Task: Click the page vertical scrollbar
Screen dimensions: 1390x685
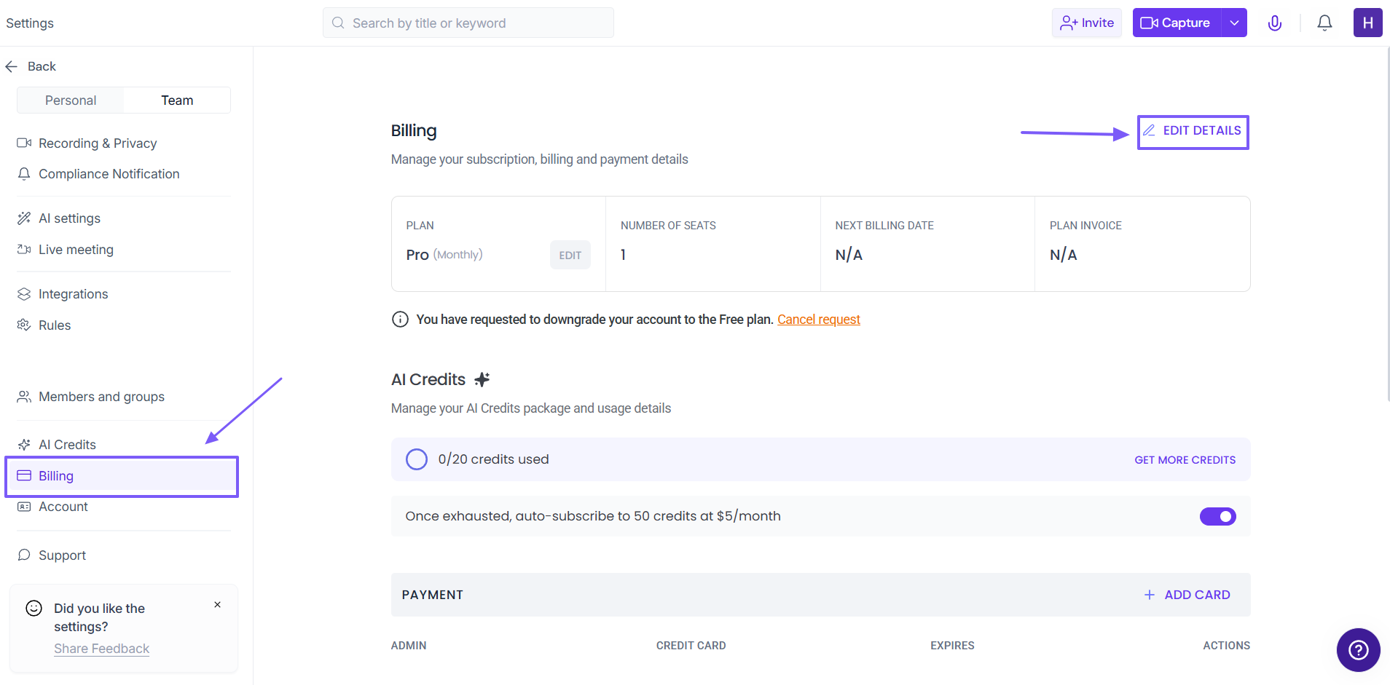Action: 1387,226
